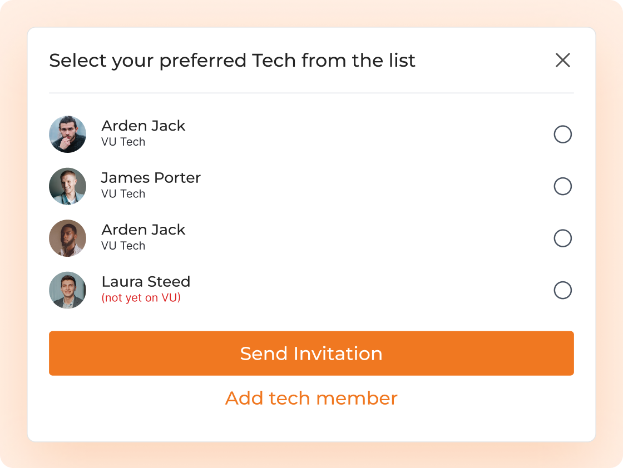Click "VU Tech" under Arden Jack above James Porter
This screenshot has height=468, width=623.
(x=123, y=142)
